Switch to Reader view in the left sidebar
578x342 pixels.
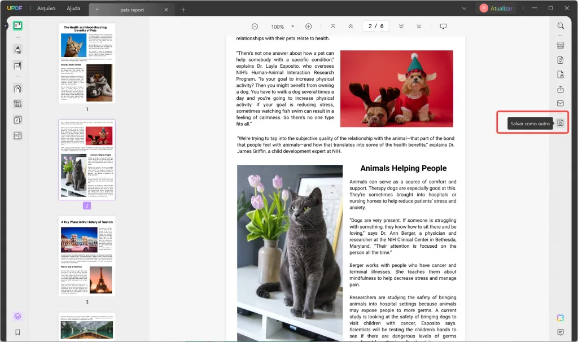(x=17, y=25)
